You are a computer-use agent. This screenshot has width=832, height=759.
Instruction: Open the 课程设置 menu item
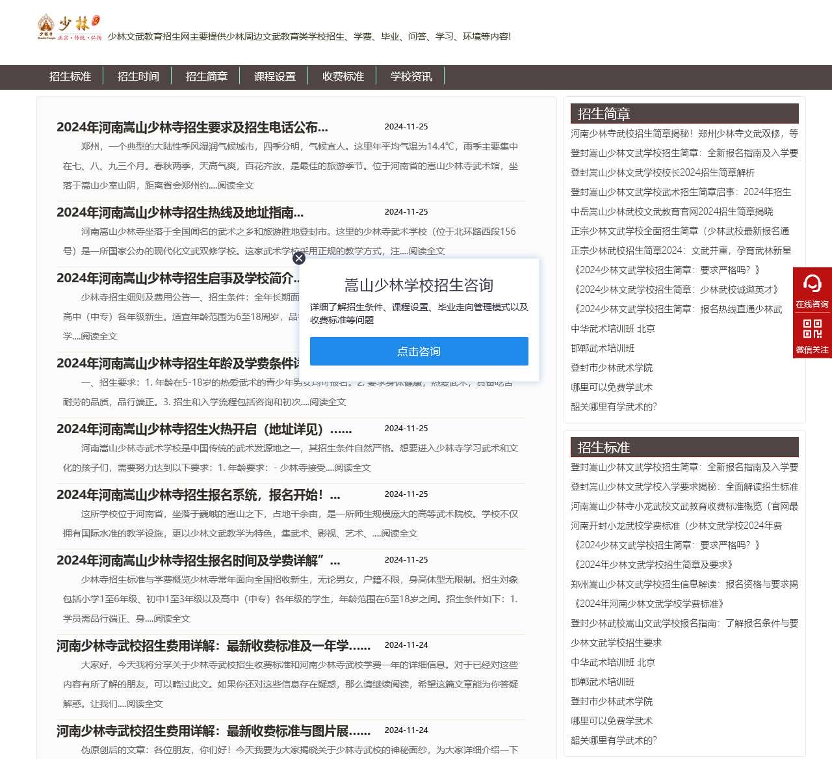click(x=274, y=76)
